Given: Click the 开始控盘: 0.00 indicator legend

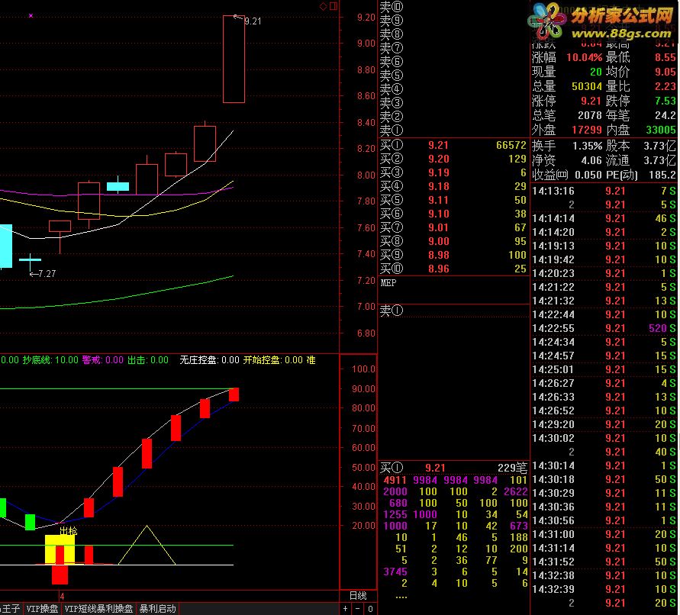Looking at the screenshot, I should 272,360.
